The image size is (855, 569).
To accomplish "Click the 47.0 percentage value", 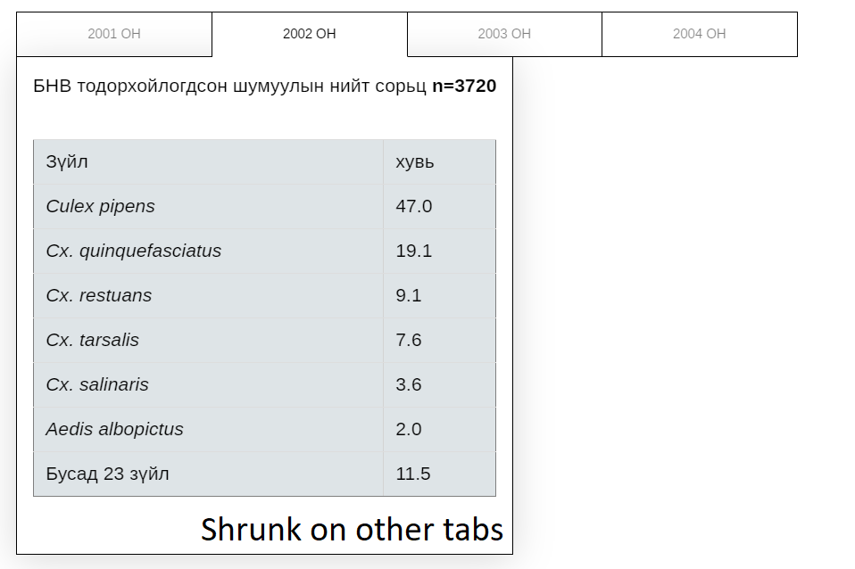I will pos(413,206).
